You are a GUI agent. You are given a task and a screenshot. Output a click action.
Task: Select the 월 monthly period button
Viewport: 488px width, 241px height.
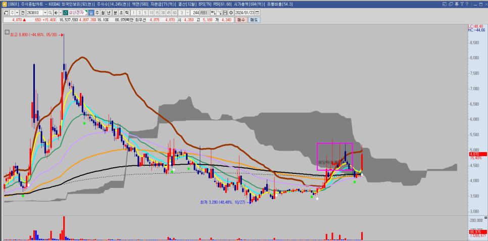click(x=103, y=13)
